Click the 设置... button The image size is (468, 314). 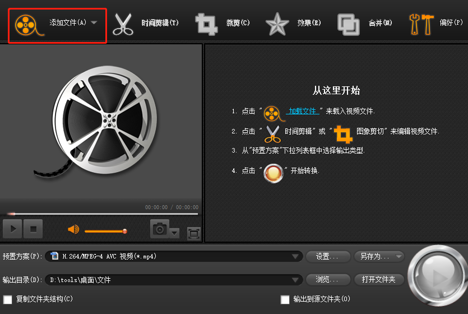[x=328, y=256]
